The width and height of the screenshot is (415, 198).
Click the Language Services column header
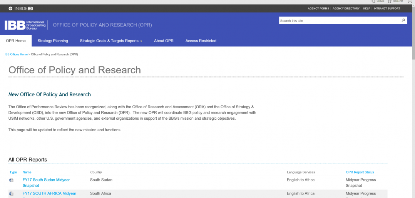(x=301, y=172)
